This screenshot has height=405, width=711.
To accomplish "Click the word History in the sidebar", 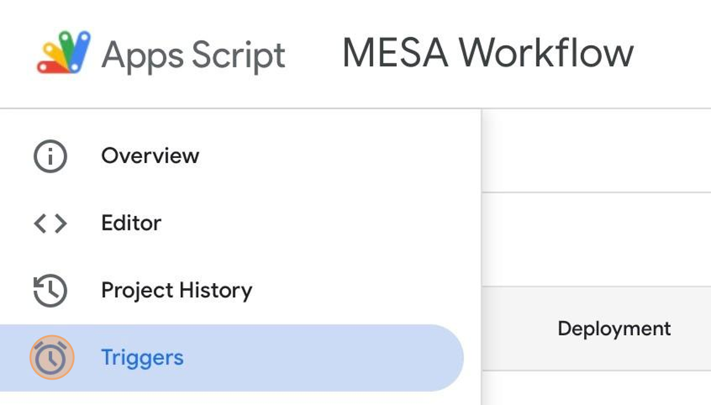I will point(215,291).
